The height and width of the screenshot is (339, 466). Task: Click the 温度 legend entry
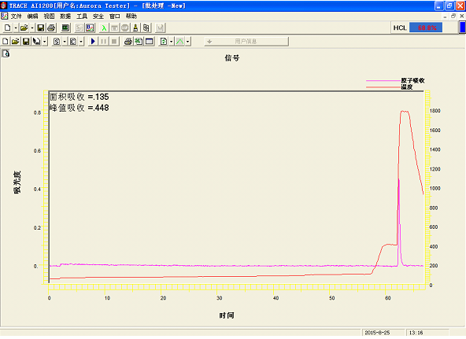(390, 87)
